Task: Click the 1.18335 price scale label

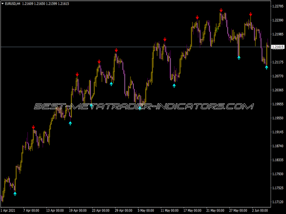Action: [x=278, y=160]
